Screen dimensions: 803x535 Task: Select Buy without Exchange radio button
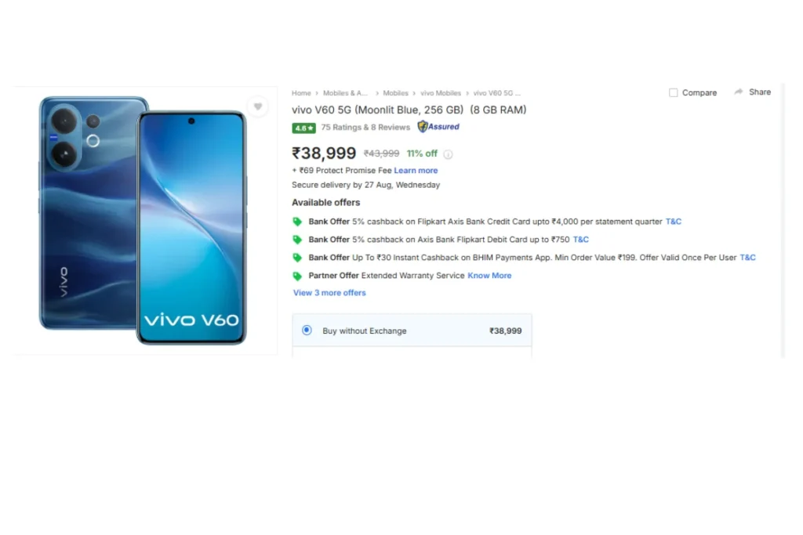(307, 331)
